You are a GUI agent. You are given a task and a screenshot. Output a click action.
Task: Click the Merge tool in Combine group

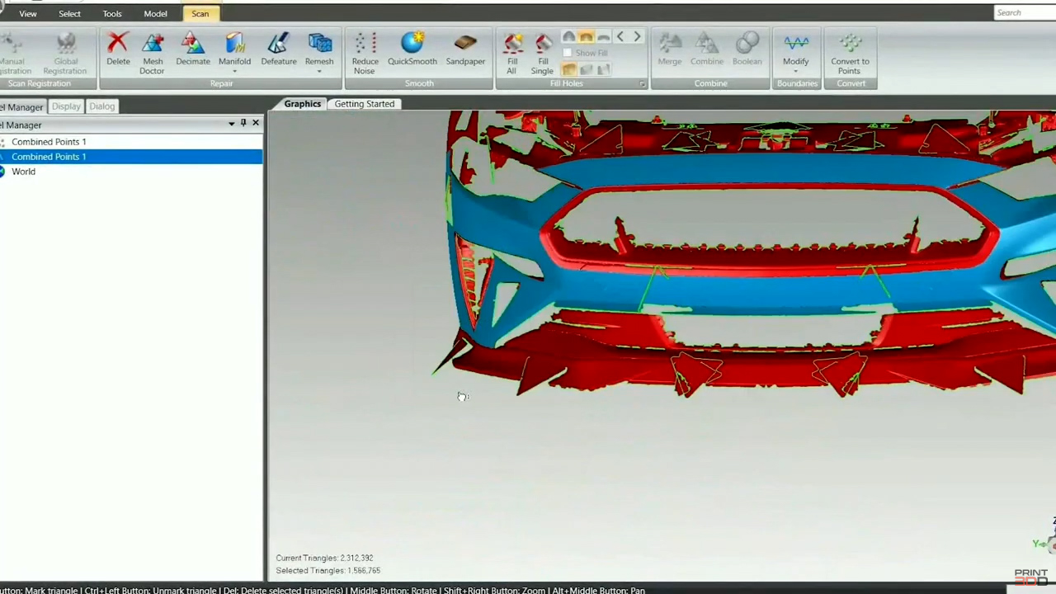pos(670,49)
